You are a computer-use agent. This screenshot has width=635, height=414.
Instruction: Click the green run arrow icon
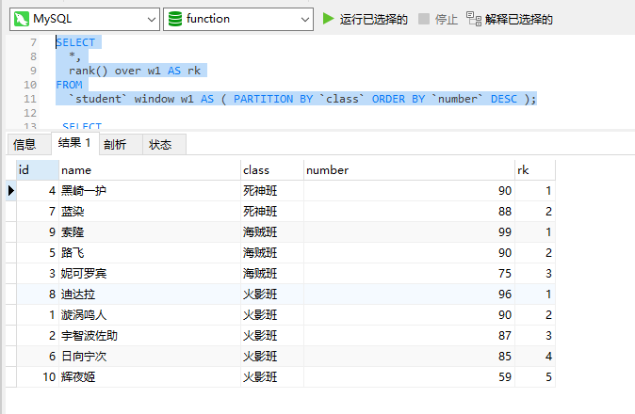coord(328,19)
